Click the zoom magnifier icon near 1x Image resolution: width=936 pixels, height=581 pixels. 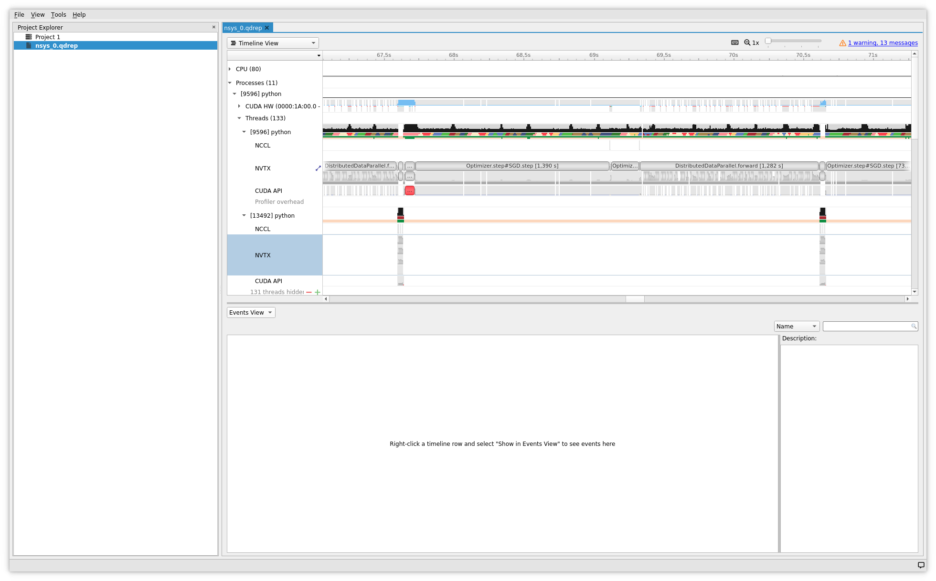point(747,42)
